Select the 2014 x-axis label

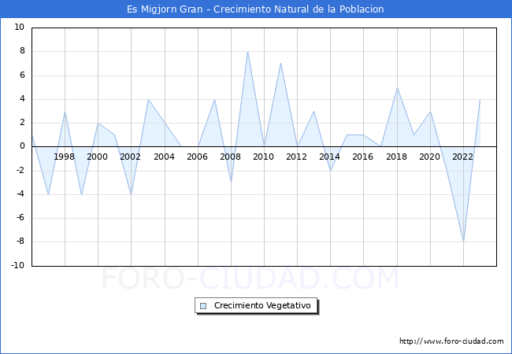coord(329,157)
